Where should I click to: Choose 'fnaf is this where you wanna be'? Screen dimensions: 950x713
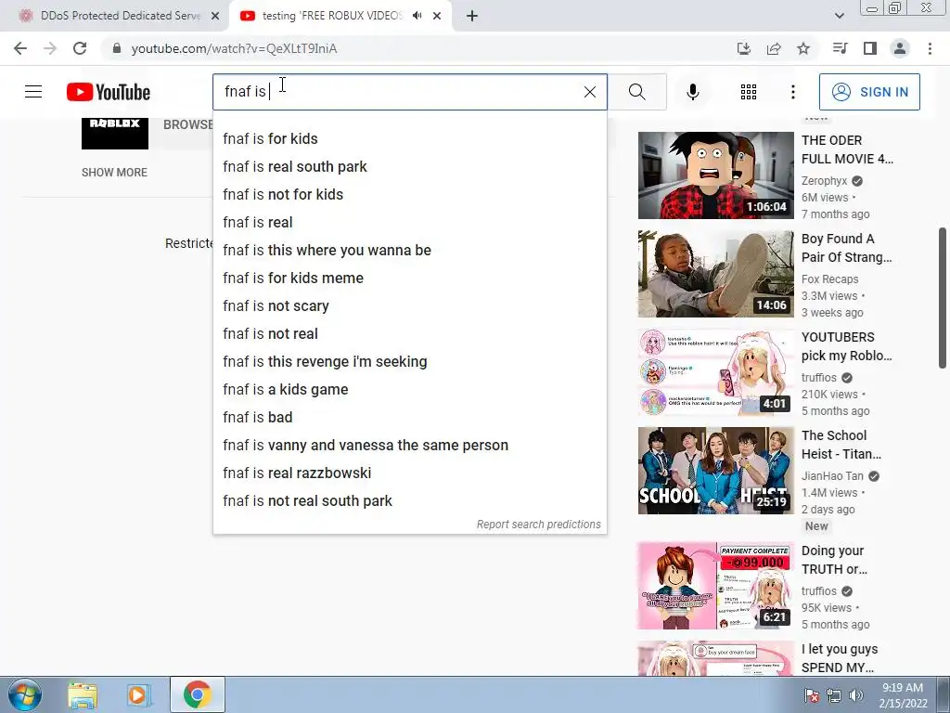tap(409, 251)
